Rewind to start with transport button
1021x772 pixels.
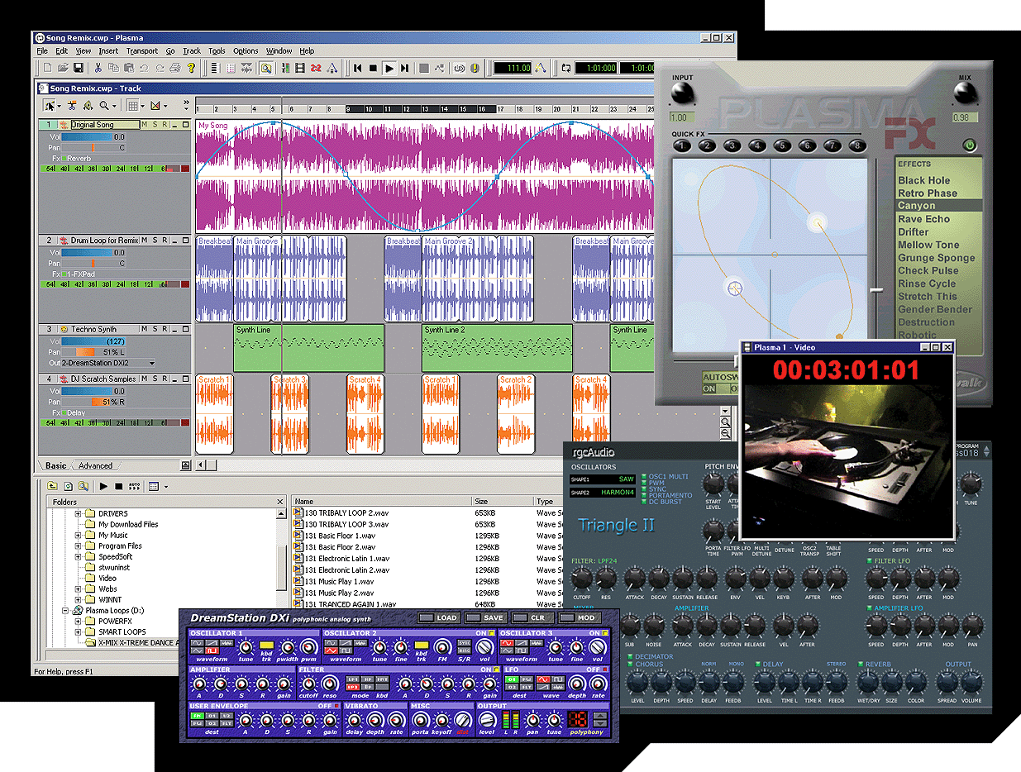357,69
